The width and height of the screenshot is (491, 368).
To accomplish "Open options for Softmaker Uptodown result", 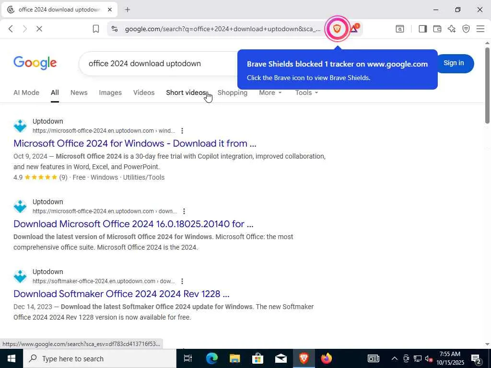I will pyautogui.click(x=182, y=281).
